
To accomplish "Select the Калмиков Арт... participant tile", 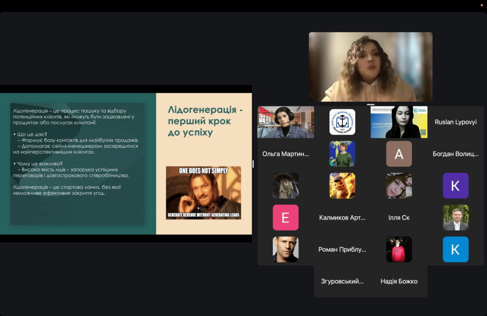I will [x=342, y=218].
